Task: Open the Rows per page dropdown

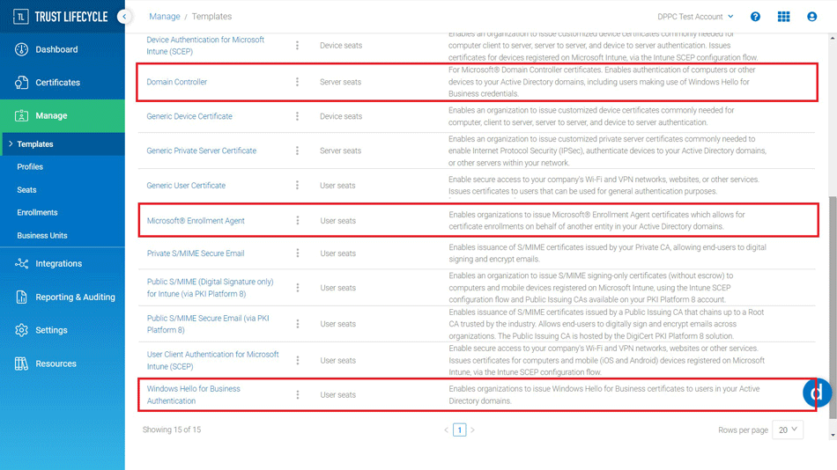Action: coord(787,430)
